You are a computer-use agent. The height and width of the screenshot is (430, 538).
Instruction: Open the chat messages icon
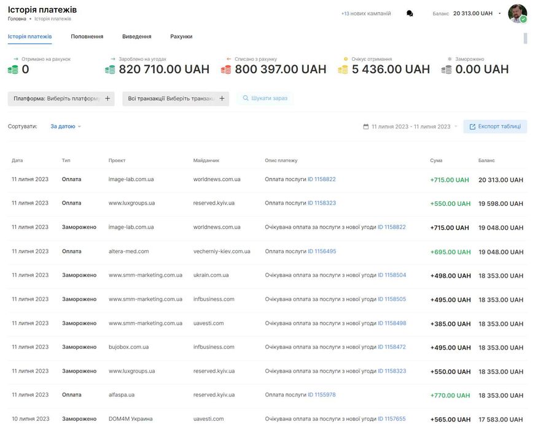click(410, 14)
